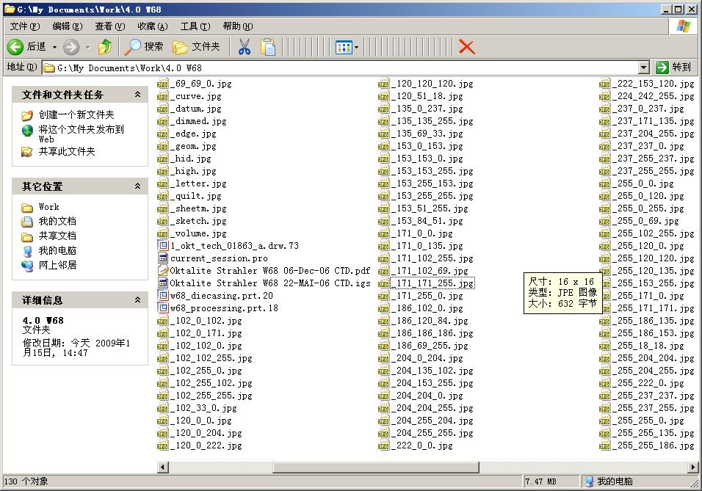
Task: Select the _120_0_222.jpg file icon
Action: click(x=162, y=445)
